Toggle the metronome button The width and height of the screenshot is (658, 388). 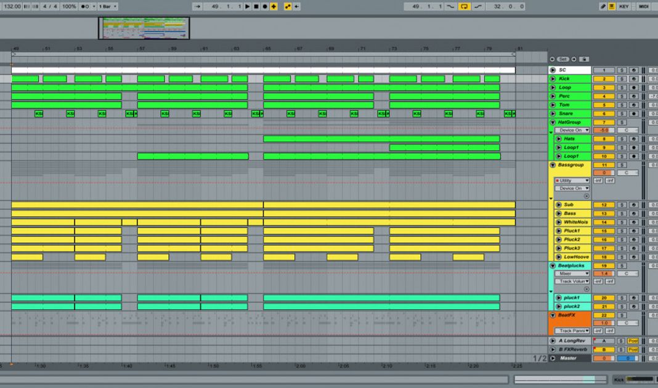point(84,6)
